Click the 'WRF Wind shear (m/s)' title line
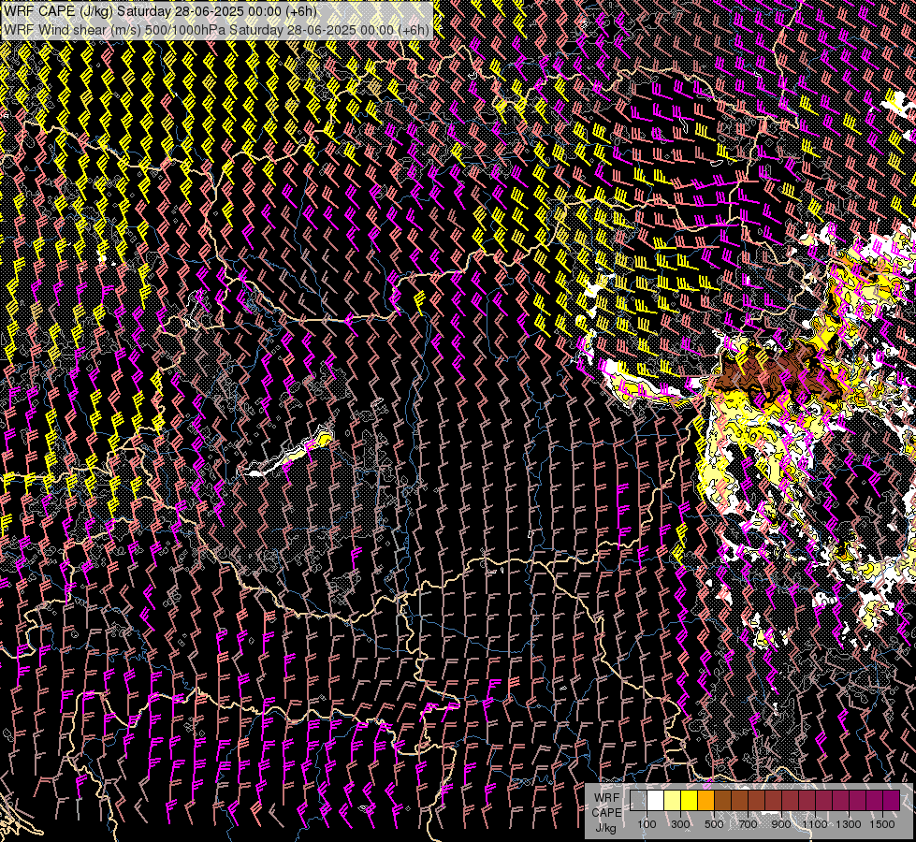Image resolution: width=916 pixels, height=842 pixels. coord(216,30)
